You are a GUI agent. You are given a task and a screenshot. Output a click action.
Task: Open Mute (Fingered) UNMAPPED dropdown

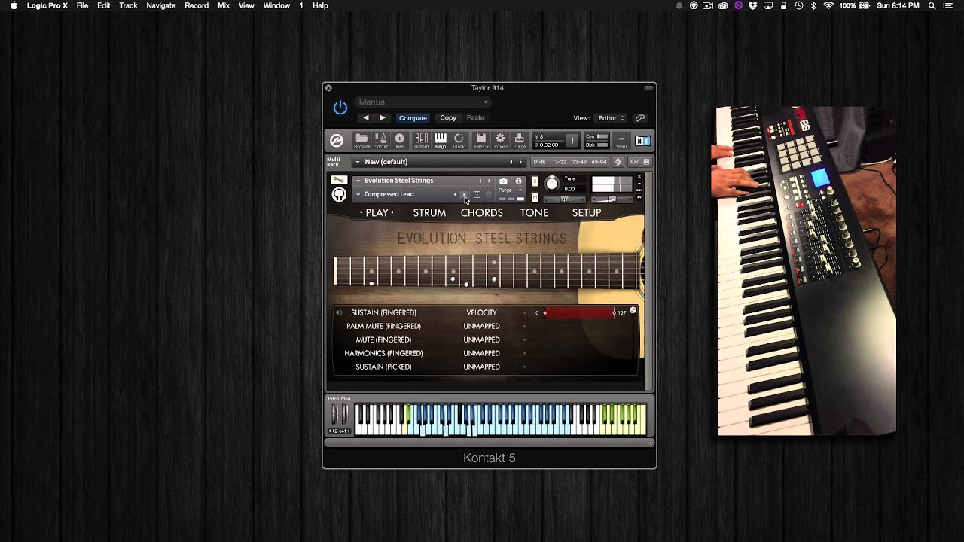(525, 340)
